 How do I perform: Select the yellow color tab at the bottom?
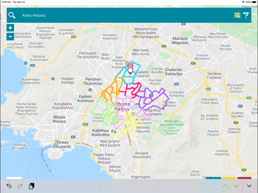[x=229, y=178]
